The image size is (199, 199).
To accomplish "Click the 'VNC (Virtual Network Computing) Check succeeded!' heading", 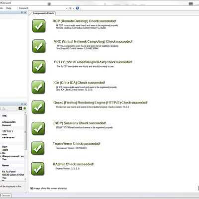I will [x=93, y=41].
